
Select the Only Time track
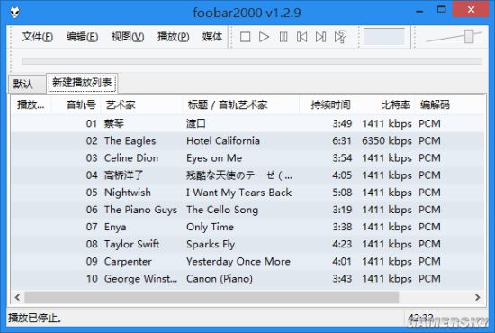pyautogui.click(x=247, y=227)
